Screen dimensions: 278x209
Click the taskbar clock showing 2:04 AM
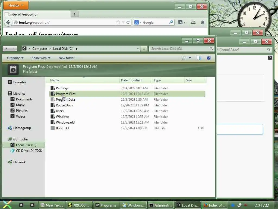tap(262, 205)
